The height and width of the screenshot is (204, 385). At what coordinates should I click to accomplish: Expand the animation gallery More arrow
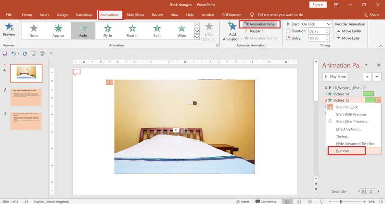[x=197, y=37]
